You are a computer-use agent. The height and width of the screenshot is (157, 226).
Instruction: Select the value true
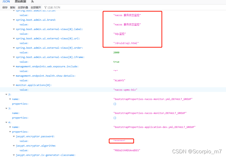[116, 62]
